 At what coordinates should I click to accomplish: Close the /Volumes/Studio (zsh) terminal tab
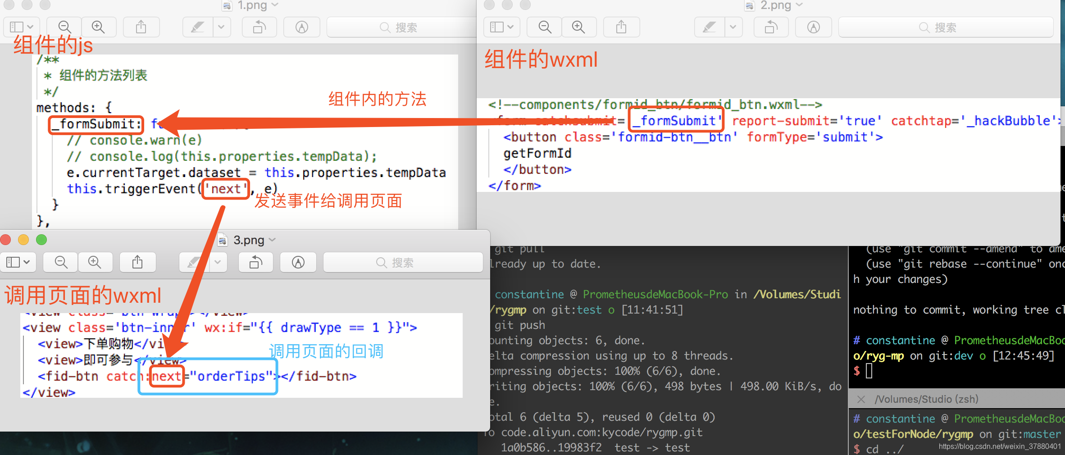pyautogui.click(x=861, y=399)
